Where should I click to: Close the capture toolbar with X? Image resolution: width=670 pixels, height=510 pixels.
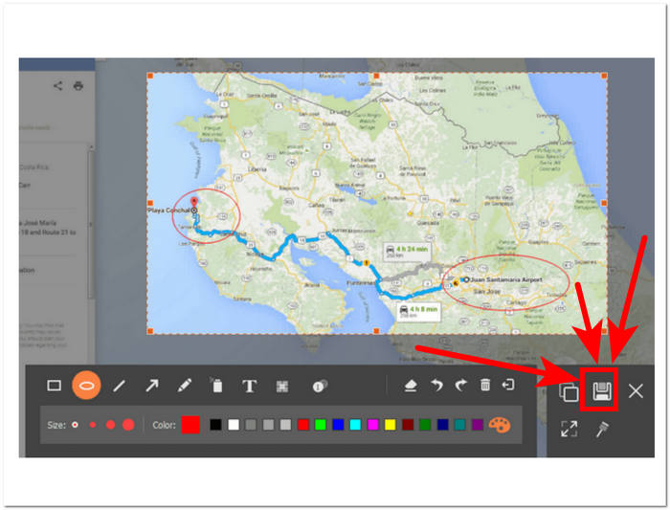(636, 390)
